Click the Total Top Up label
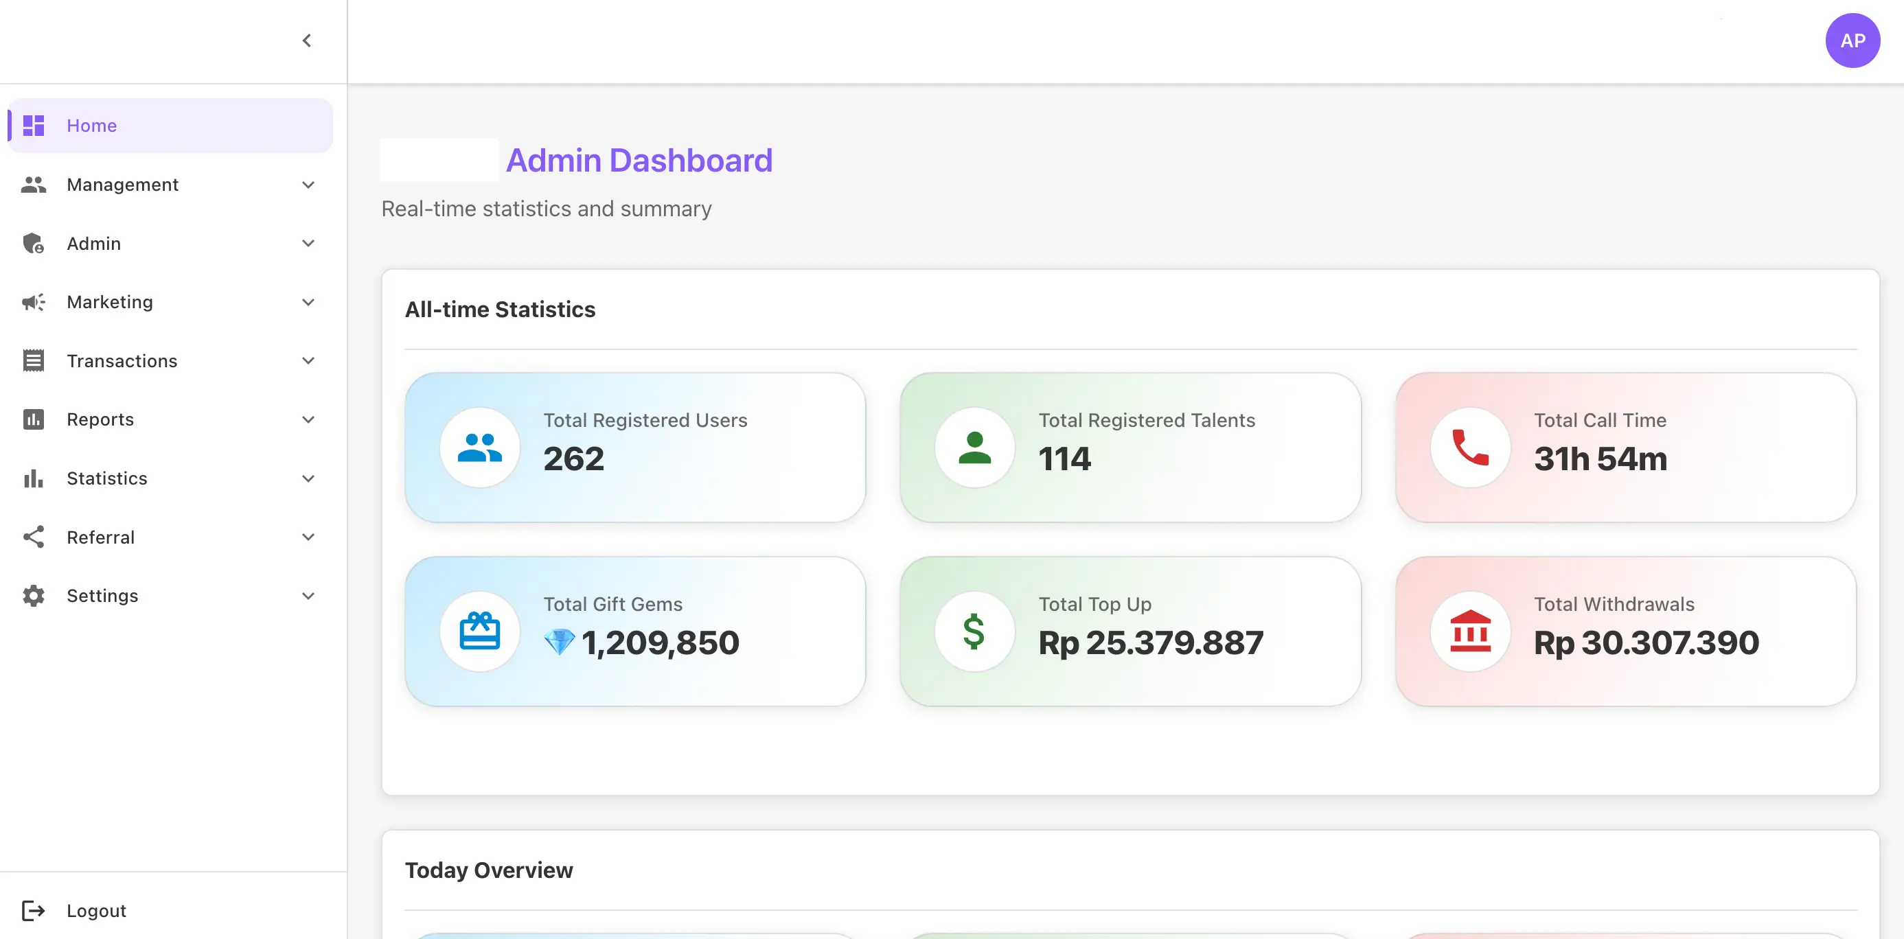The height and width of the screenshot is (939, 1904). point(1094,604)
